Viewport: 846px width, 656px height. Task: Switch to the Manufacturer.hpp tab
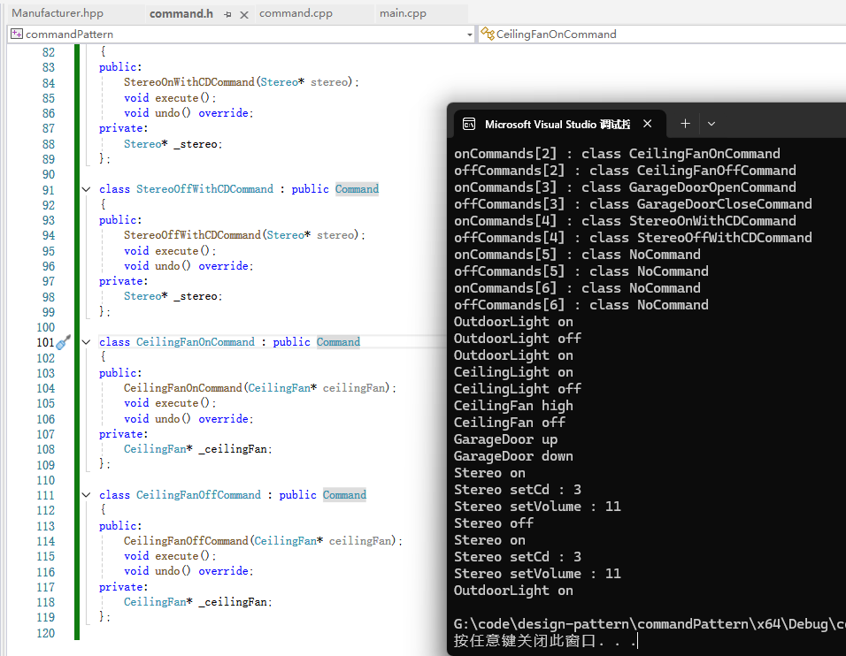point(58,13)
